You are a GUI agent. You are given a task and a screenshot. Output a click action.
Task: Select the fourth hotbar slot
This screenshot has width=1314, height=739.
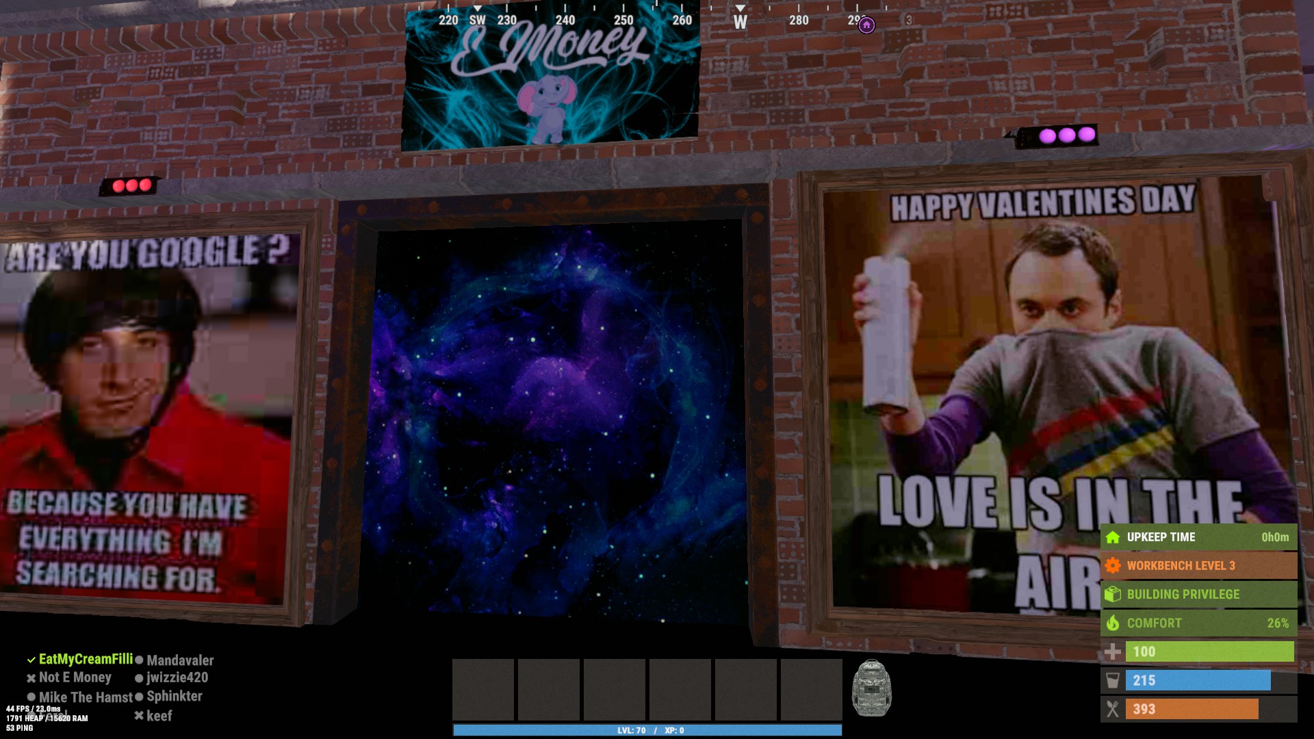pyautogui.click(x=680, y=690)
